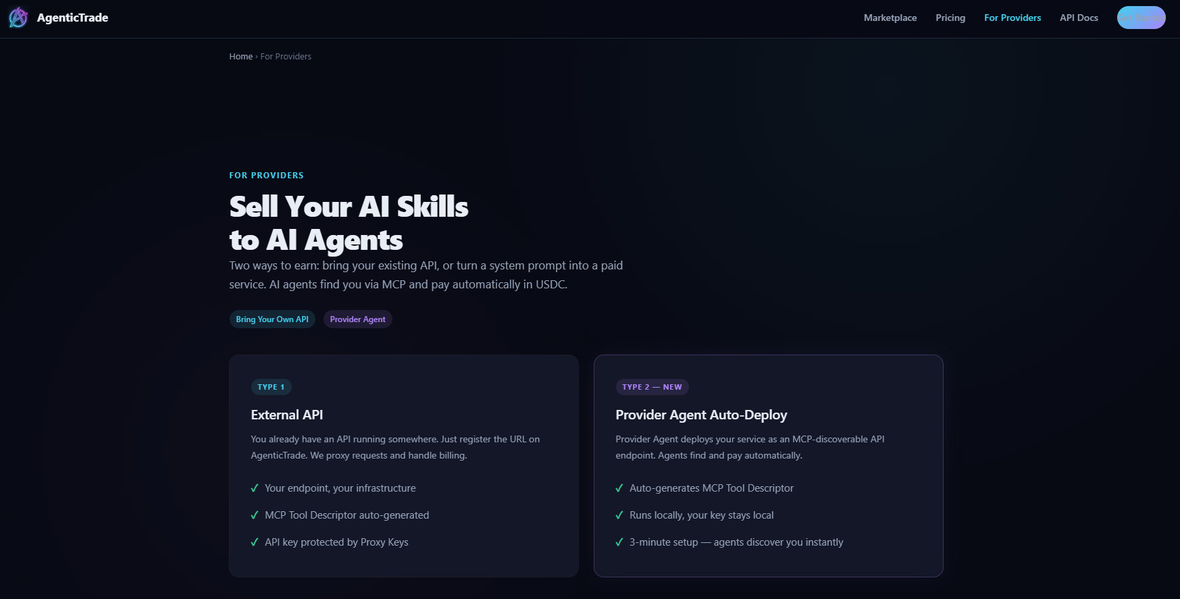Click checkmark beside 'Your endpoint, your infrastructure'
Screen dimensions: 1180x599
pos(255,488)
